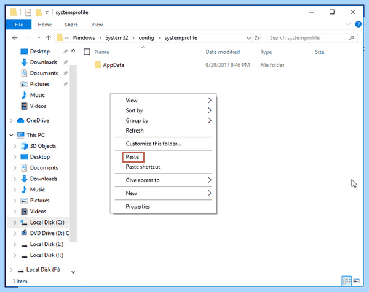Select DVD Drive (D:) icon
Screen dimensions: 369x292
pos(24,233)
